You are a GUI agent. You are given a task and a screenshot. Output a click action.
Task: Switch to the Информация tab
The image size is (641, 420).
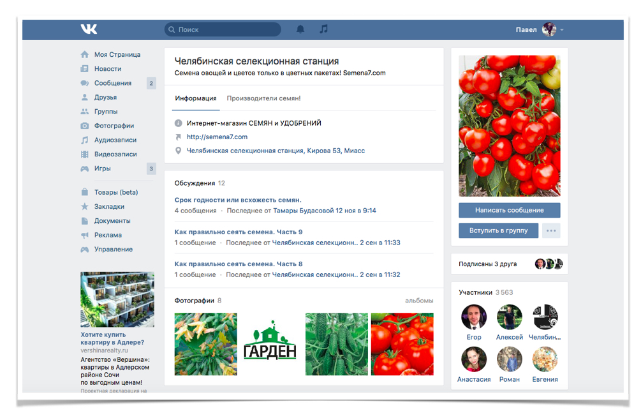click(x=196, y=98)
